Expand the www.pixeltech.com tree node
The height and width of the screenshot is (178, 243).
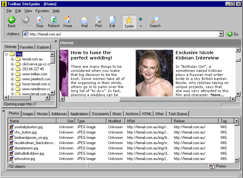pyautogui.click(x=12, y=79)
